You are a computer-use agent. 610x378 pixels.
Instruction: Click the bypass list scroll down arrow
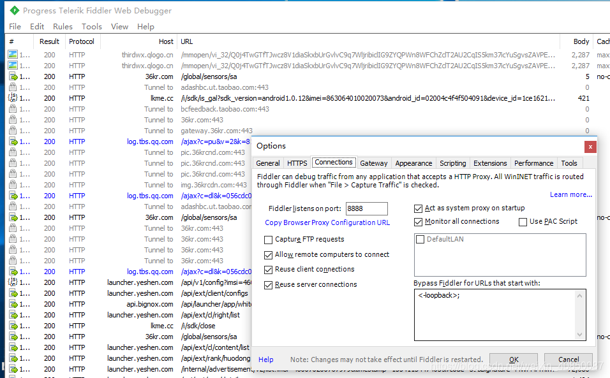(x=579, y=335)
